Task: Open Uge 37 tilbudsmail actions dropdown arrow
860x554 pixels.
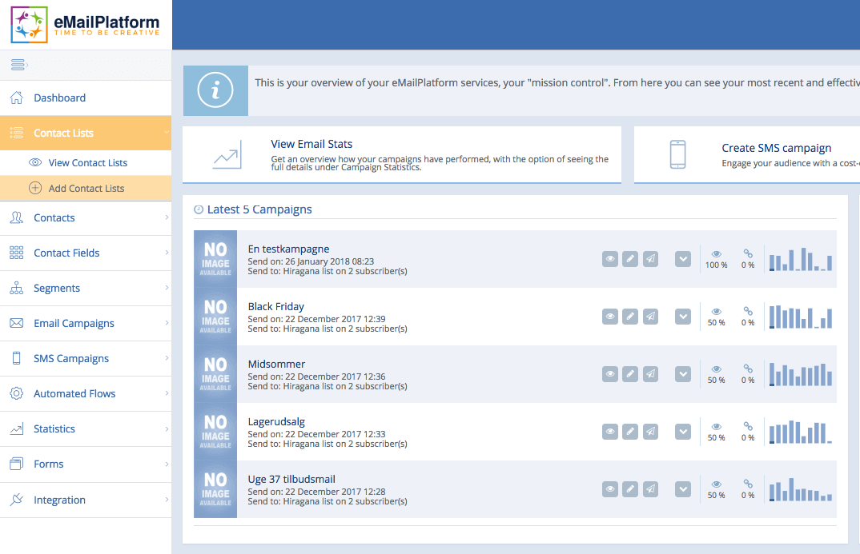Action: click(x=683, y=489)
